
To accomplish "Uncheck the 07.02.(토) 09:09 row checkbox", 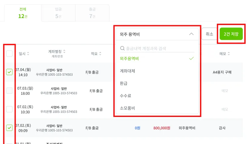I will 9,128.
